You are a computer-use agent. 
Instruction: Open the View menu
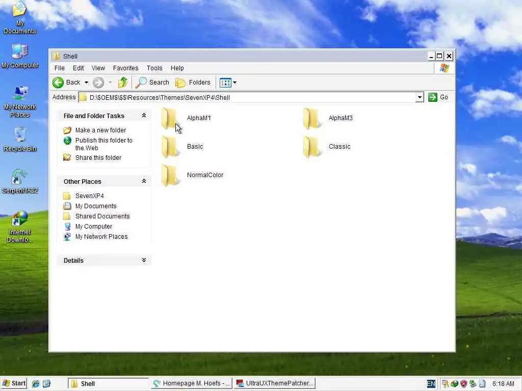(x=98, y=68)
